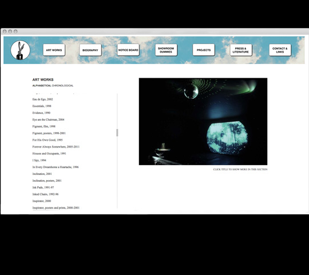Choose Houses and Occupants, 1991

click(49, 154)
